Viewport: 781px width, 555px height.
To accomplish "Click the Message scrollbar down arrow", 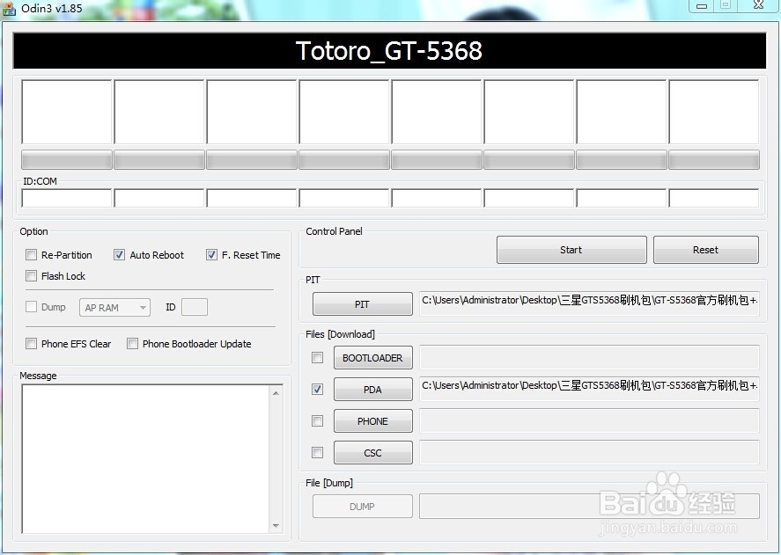I will (x=276, y=526).
